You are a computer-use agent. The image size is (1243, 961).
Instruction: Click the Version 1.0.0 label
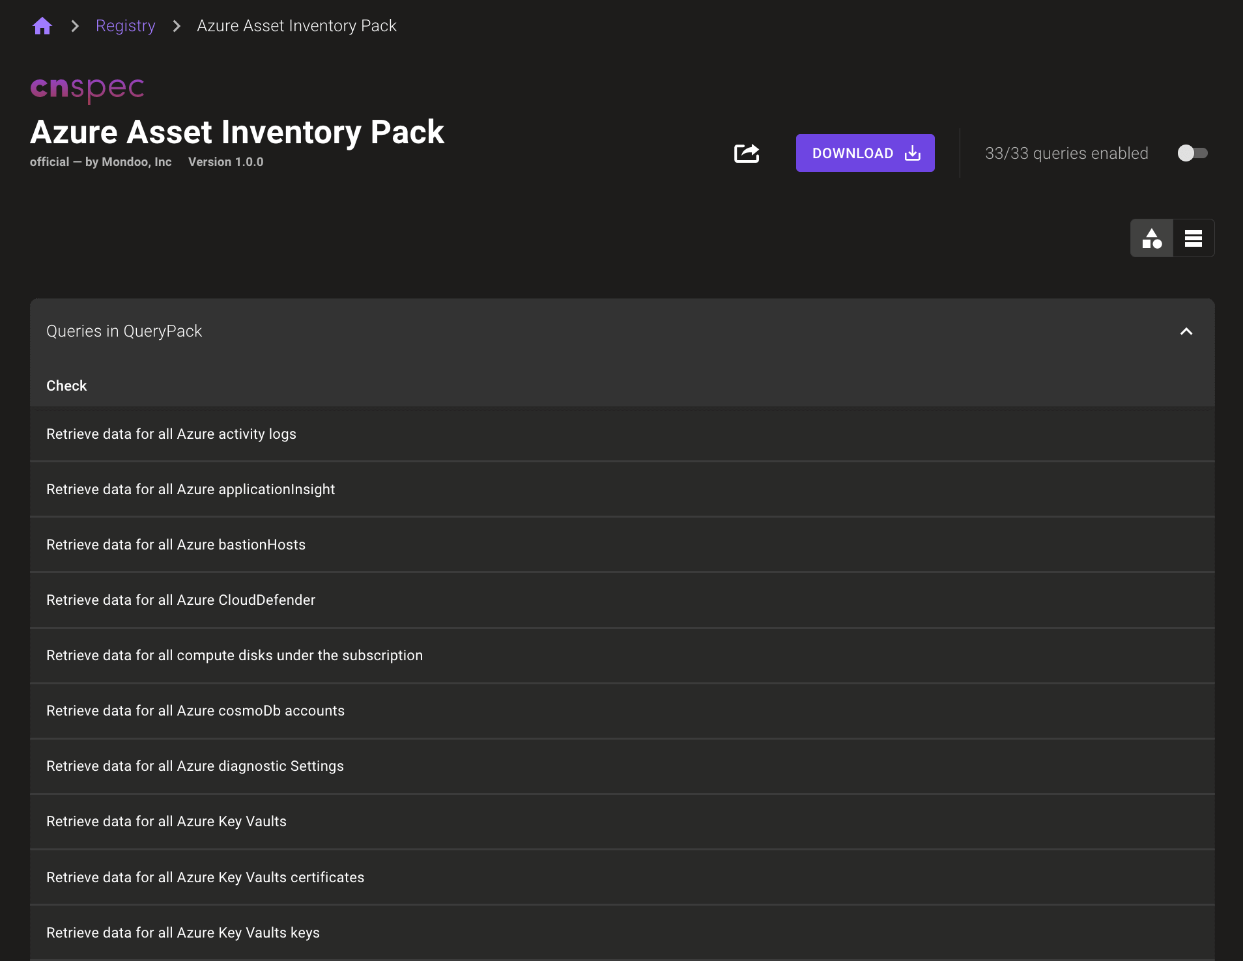(x=225, y=162)
